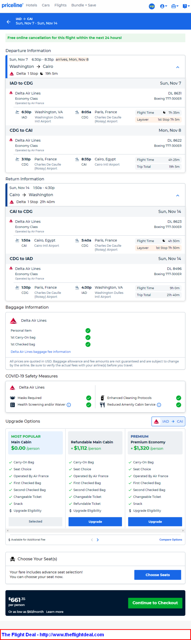Viewport: 191px width, 640px height.
Task: Open the Learn more monthly payment link
Action: click(x=55, y=612)
